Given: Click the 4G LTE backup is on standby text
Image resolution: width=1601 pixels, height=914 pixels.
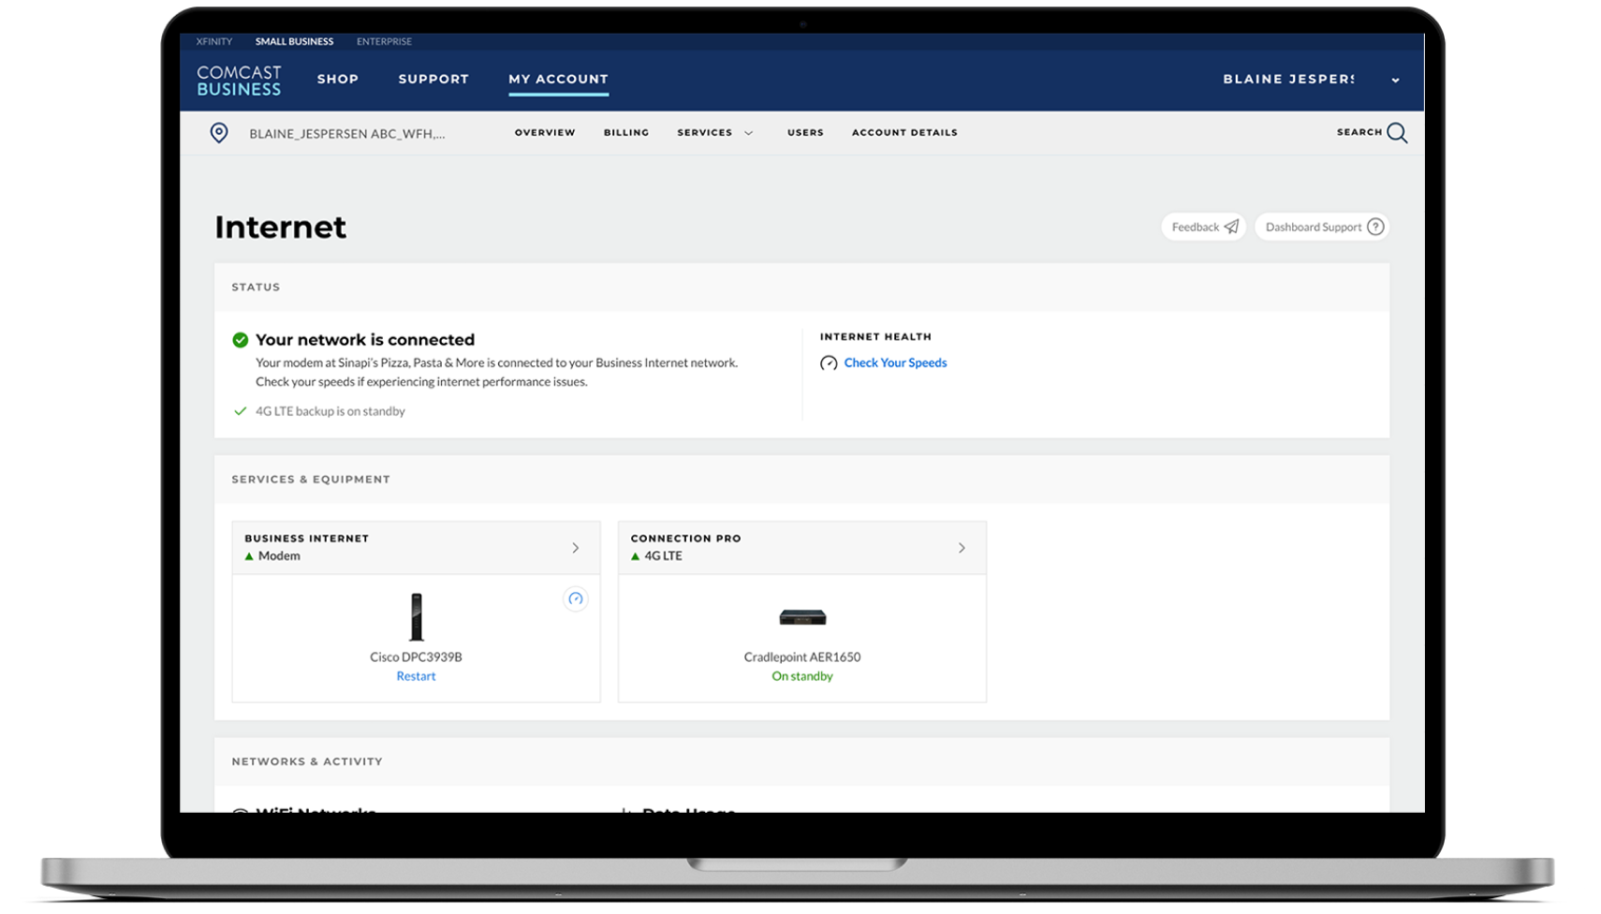Looking at the screenshot, I should click(330, 411).
